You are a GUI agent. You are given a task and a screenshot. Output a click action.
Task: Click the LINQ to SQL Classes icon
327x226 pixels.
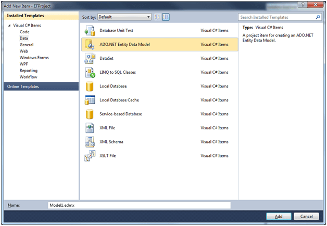point(90,72)
